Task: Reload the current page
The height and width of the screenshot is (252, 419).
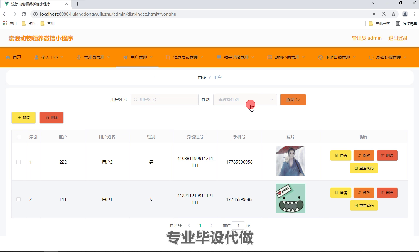Action: coord(24,14)
